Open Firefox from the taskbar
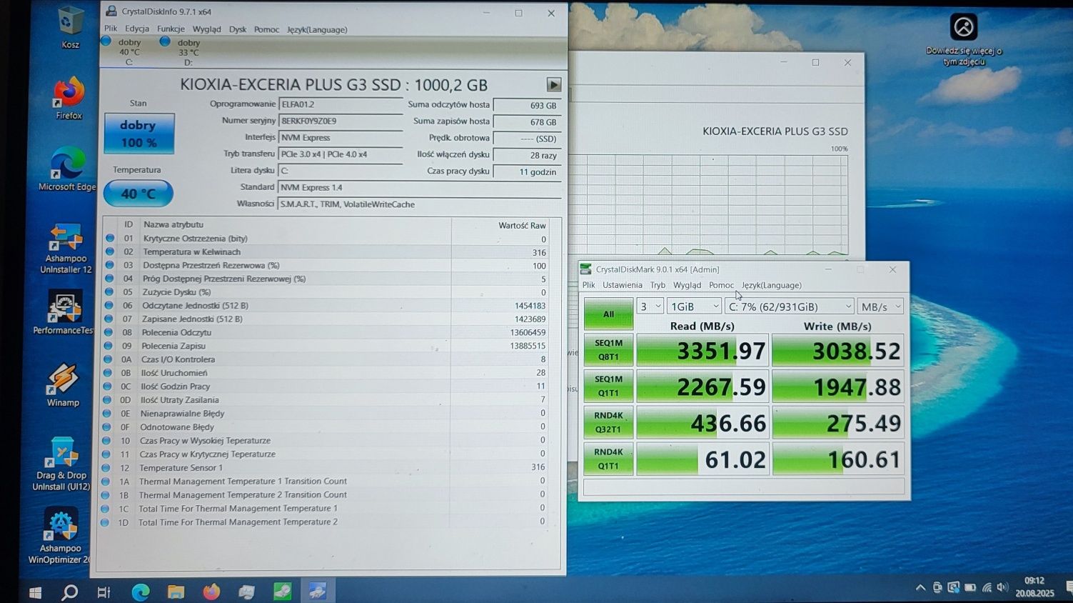 click(211, 592)
